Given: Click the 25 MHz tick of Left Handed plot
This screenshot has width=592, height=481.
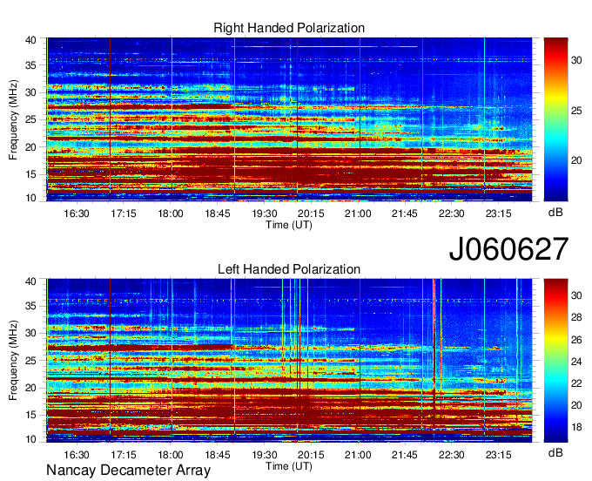Looking at the screenshot, I should coord(31,361).
